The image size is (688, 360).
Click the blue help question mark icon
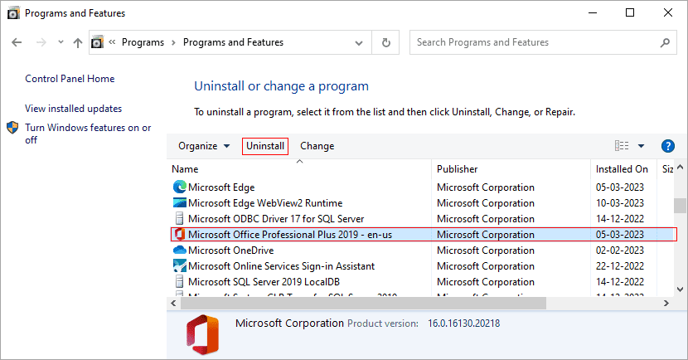[x=667, y=146]
